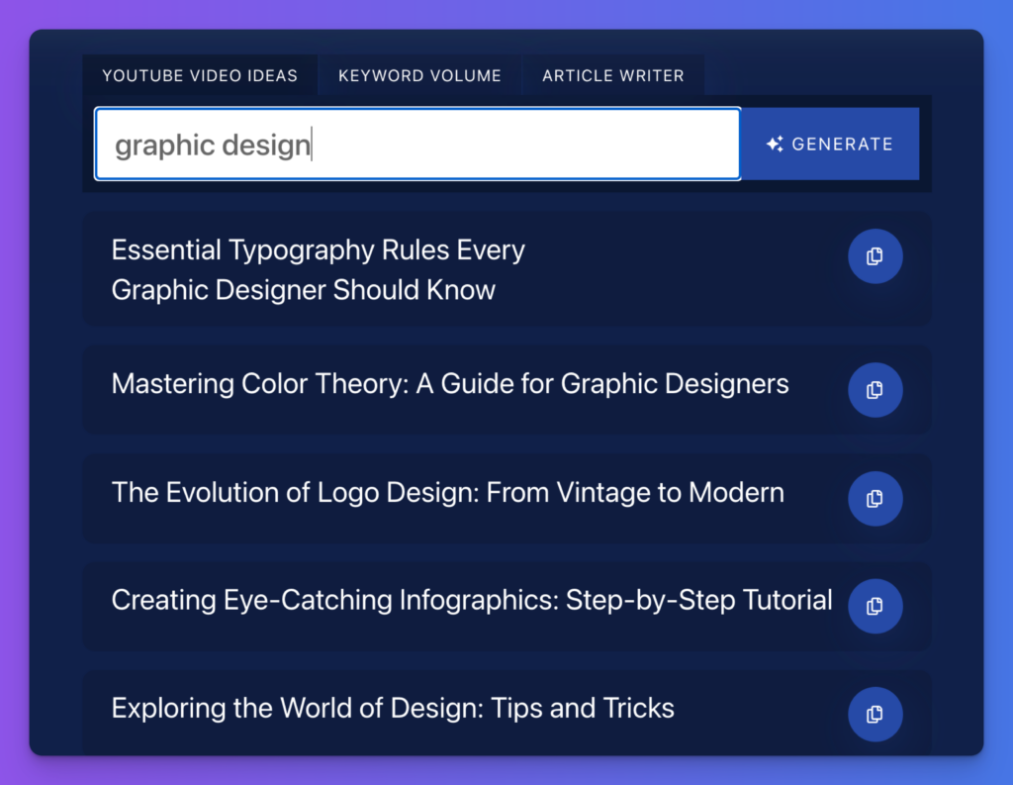The width and height of the screenshot is (1013, 785).
Task: Click the GENERATE label text
Action: [x=842, y=144]
